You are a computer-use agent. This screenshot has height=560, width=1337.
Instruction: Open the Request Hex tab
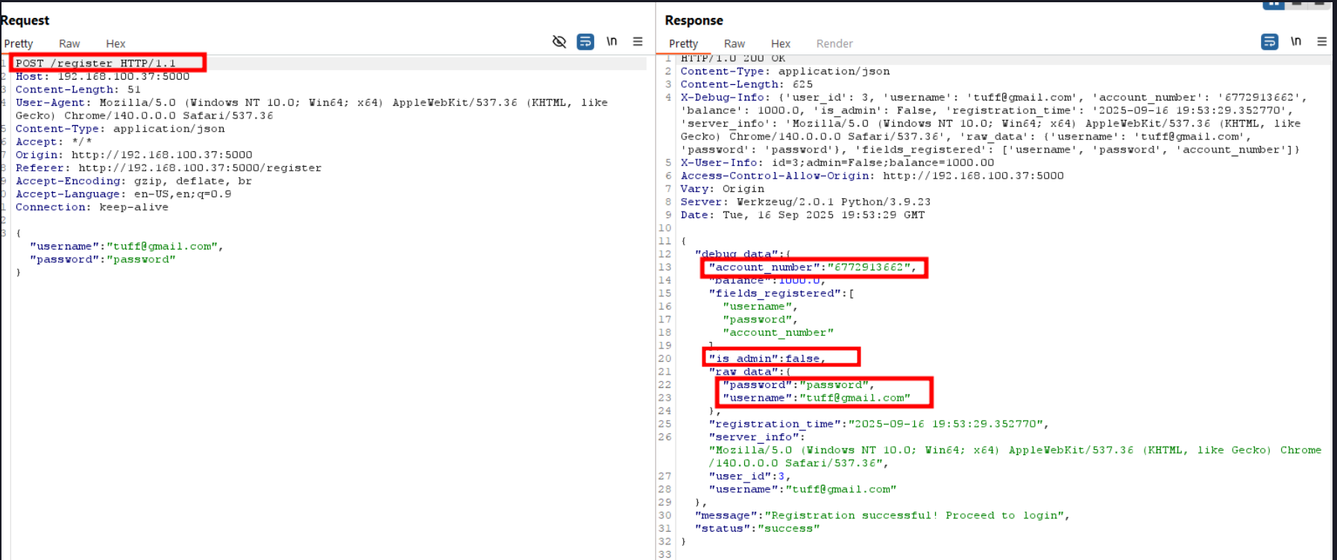click(116, 44)
